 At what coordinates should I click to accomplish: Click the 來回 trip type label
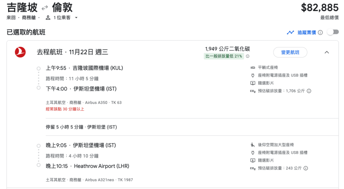click(x=11, y=17)
